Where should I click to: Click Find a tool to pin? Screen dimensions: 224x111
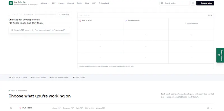click(191, 23)
